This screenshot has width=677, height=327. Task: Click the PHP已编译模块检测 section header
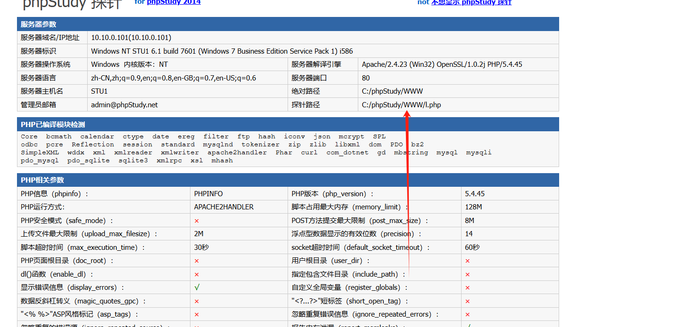[x=53, y=125]
